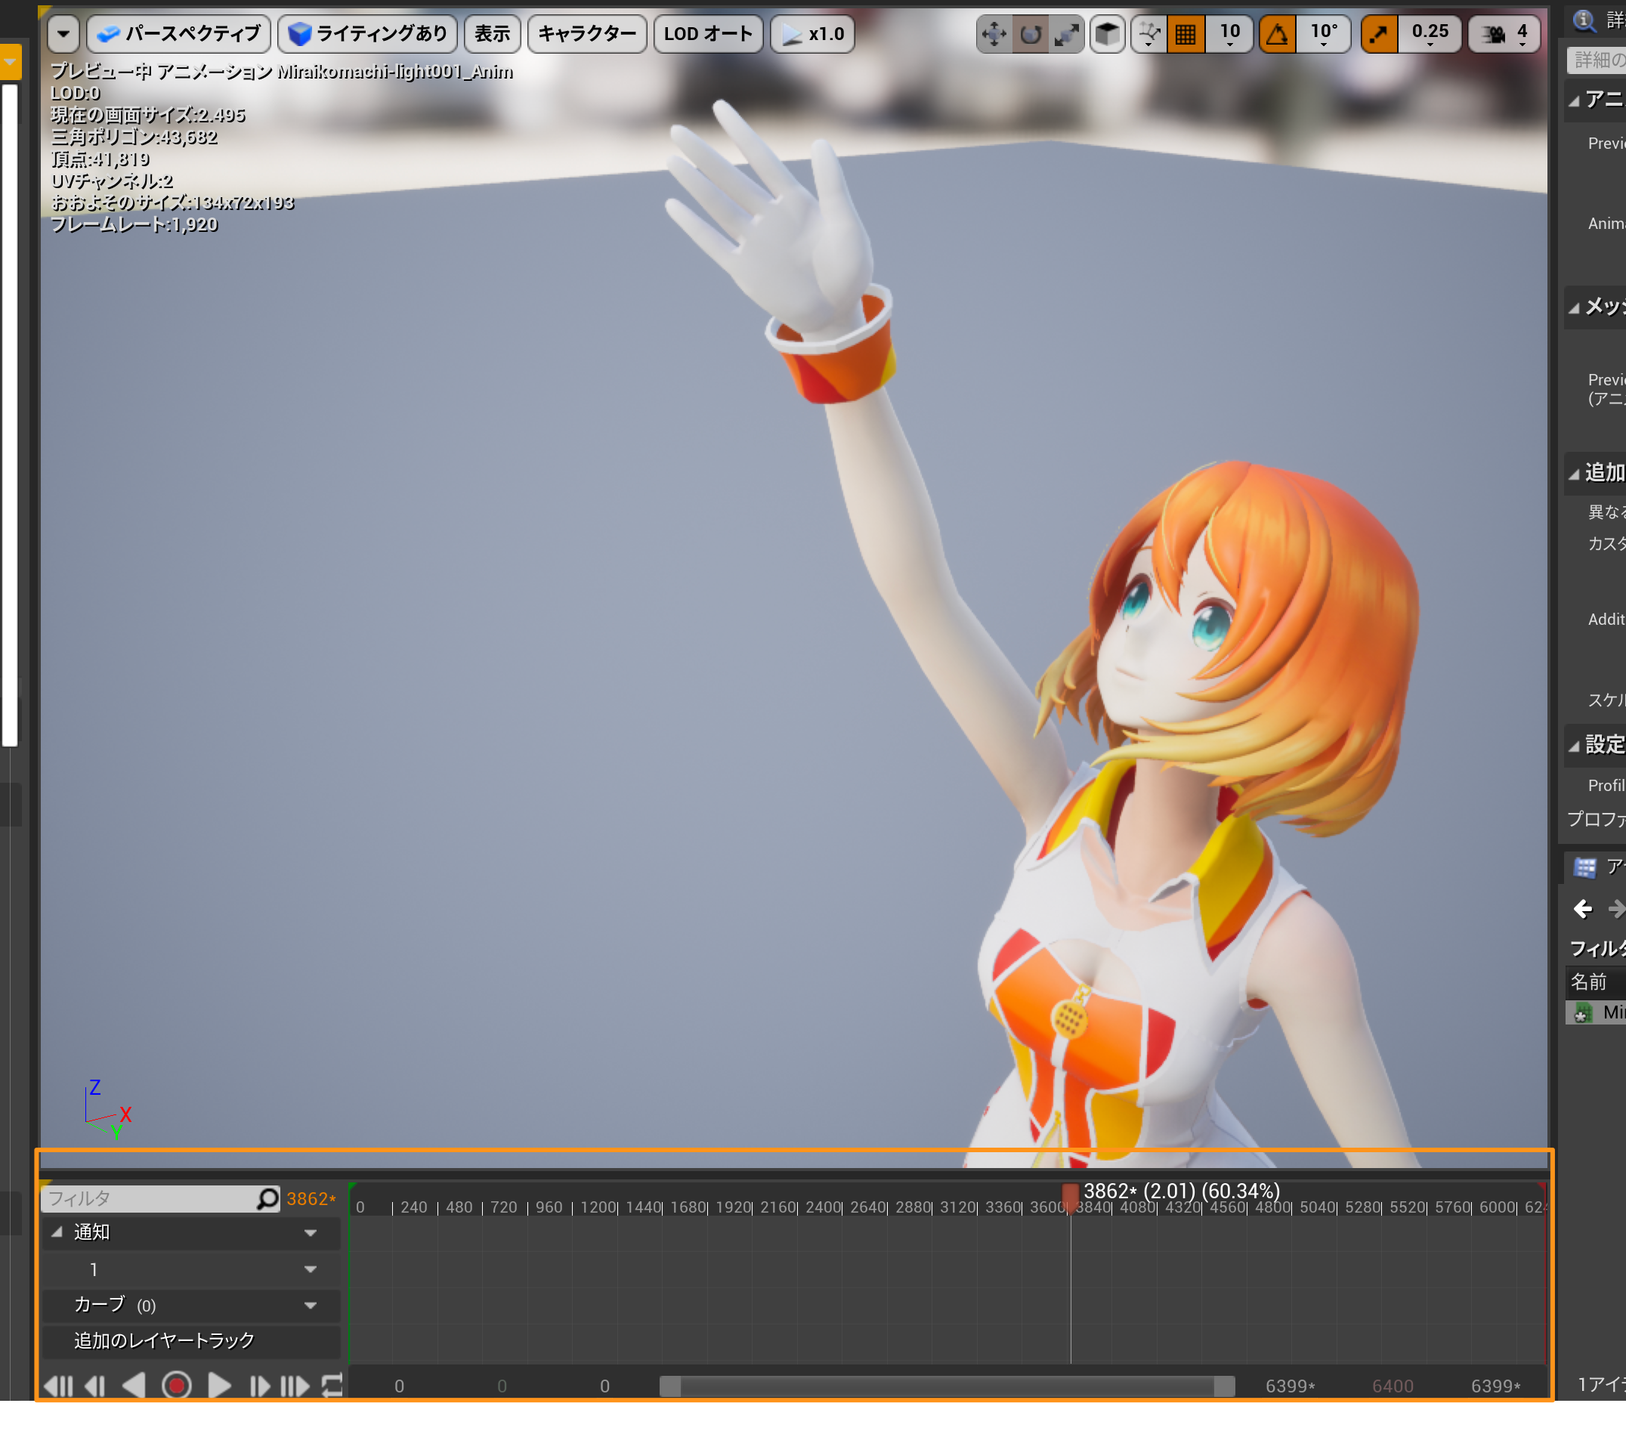The width and height of the screenshot is (1626, 1434).
Task: Open the 表示 menu
Action: tap(492, 34)
